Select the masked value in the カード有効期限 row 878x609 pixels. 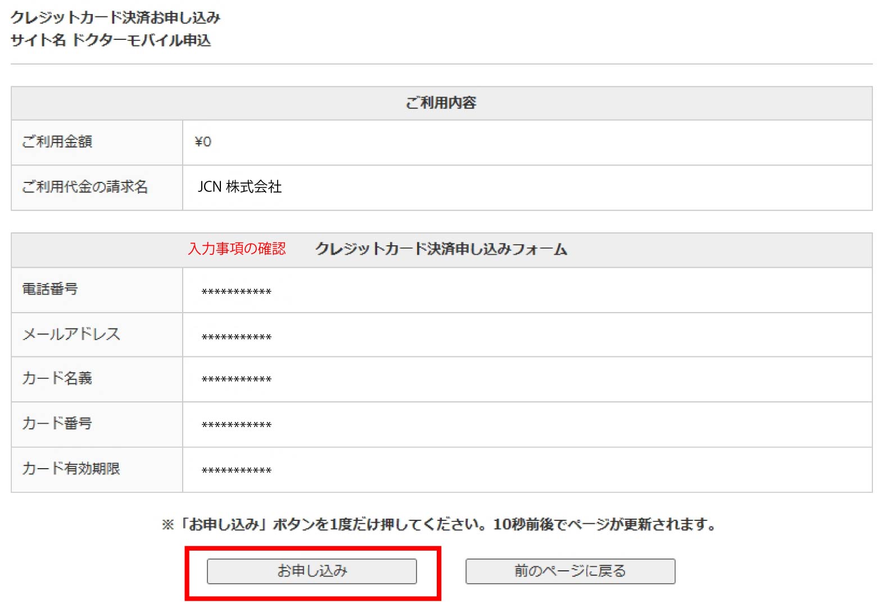coord(237,470)
